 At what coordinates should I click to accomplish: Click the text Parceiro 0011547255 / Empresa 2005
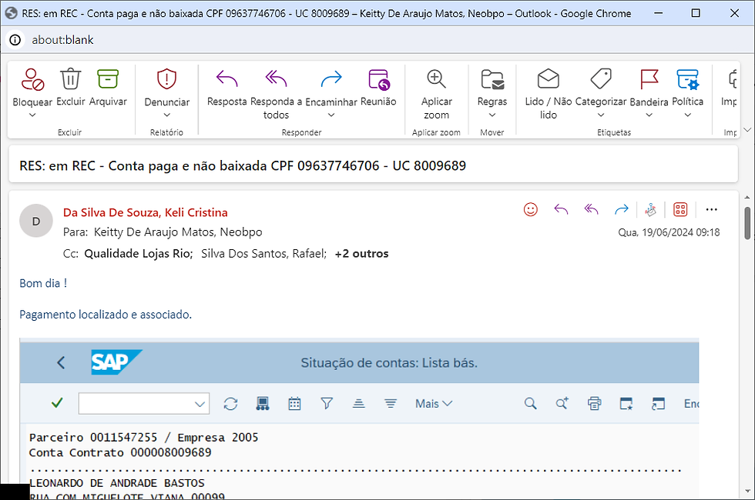tap(143, 438)
